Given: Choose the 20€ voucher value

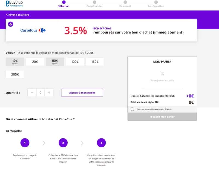Looking at the screenshot, I should pyautogui.click(x=35, y=62).
